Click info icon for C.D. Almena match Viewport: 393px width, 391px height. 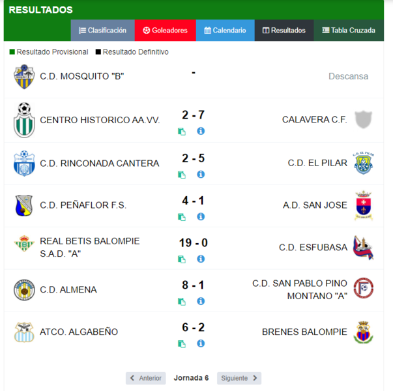point(201,301)
